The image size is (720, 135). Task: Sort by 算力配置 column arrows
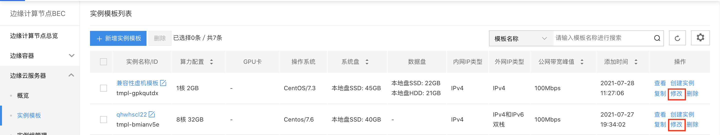(x=211, y=62)
